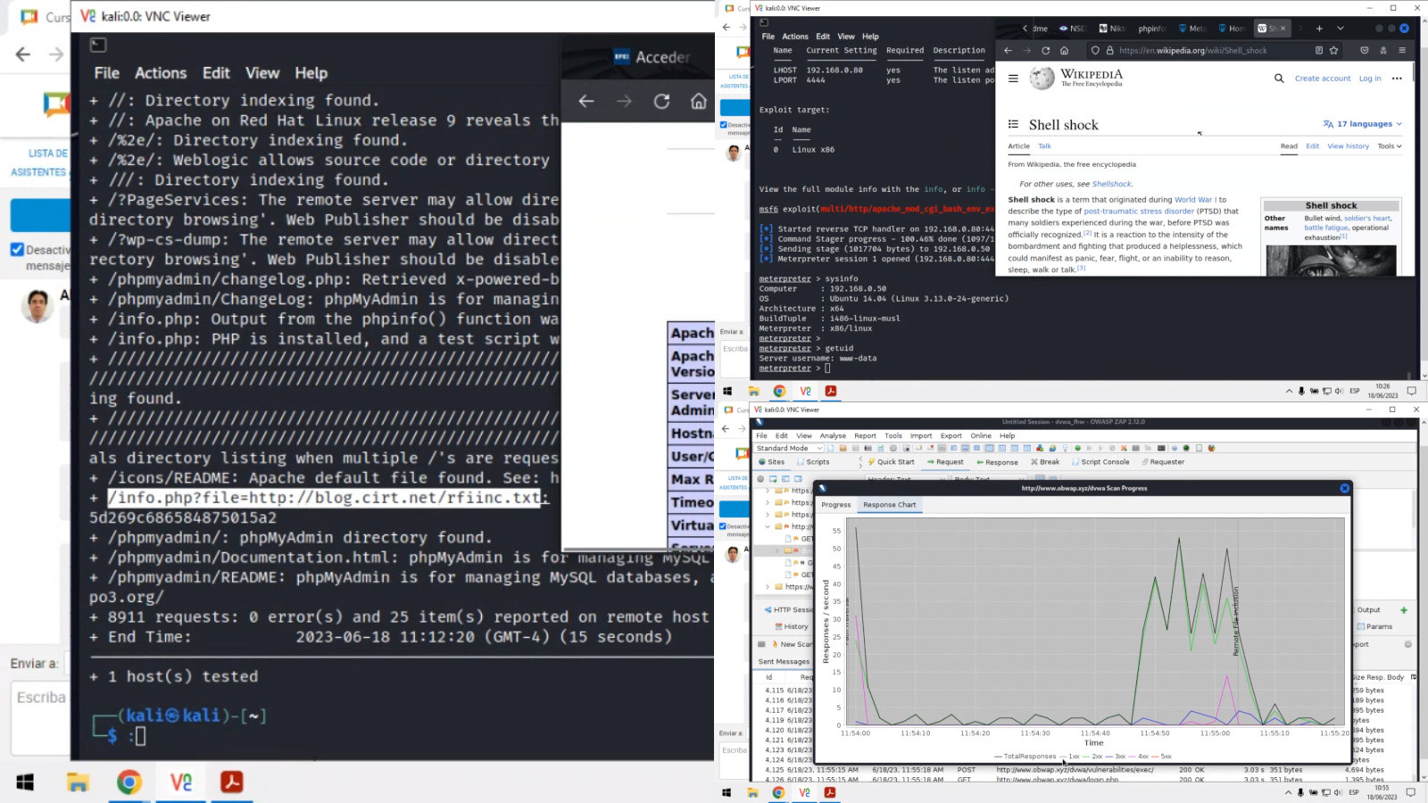Open Chrome in the left window's taskbar
Image resolution: width=1428 pixels, height=803 pixels.
coord(129,782)
